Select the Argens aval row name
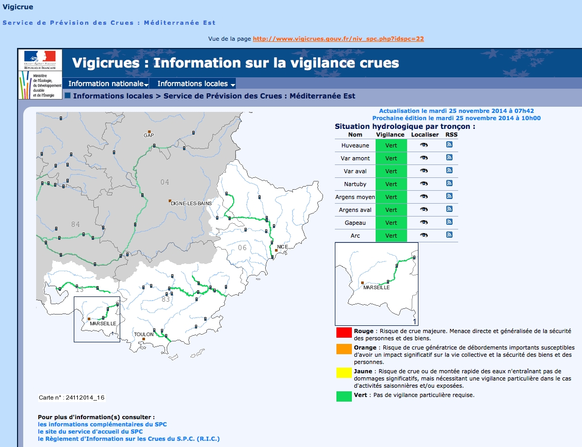582x447 pixels. coord(355,210)
